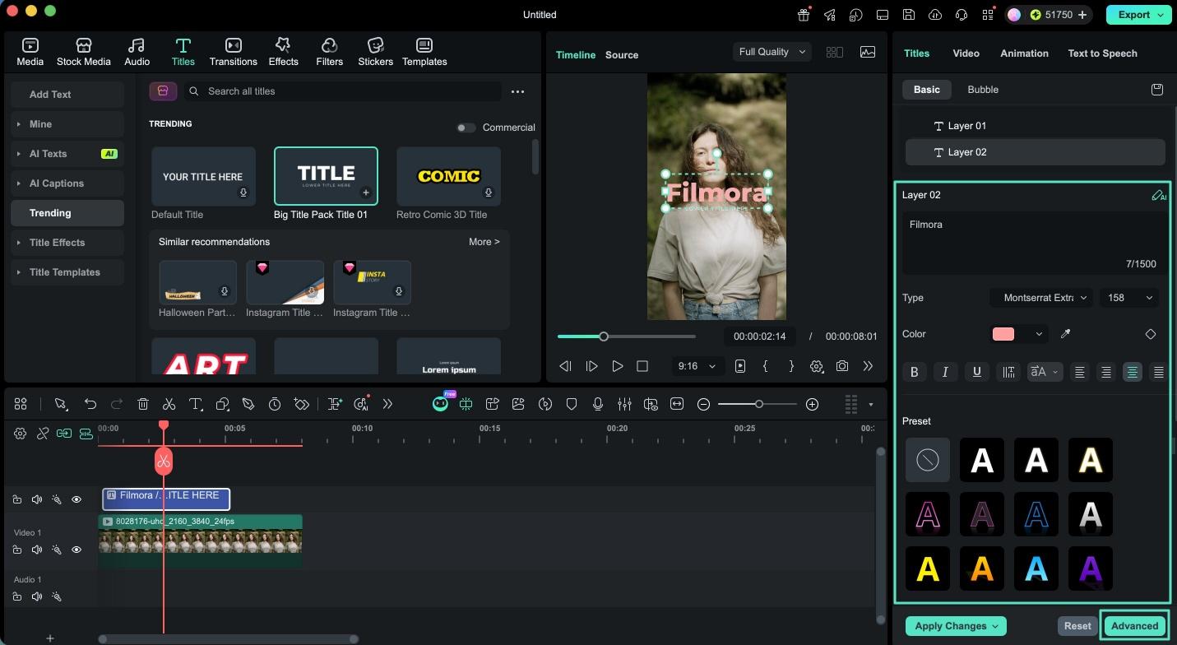This screenshot has height=645, width=1177.
Task: Click the Add Text button
Action: [x=67, y=95]
